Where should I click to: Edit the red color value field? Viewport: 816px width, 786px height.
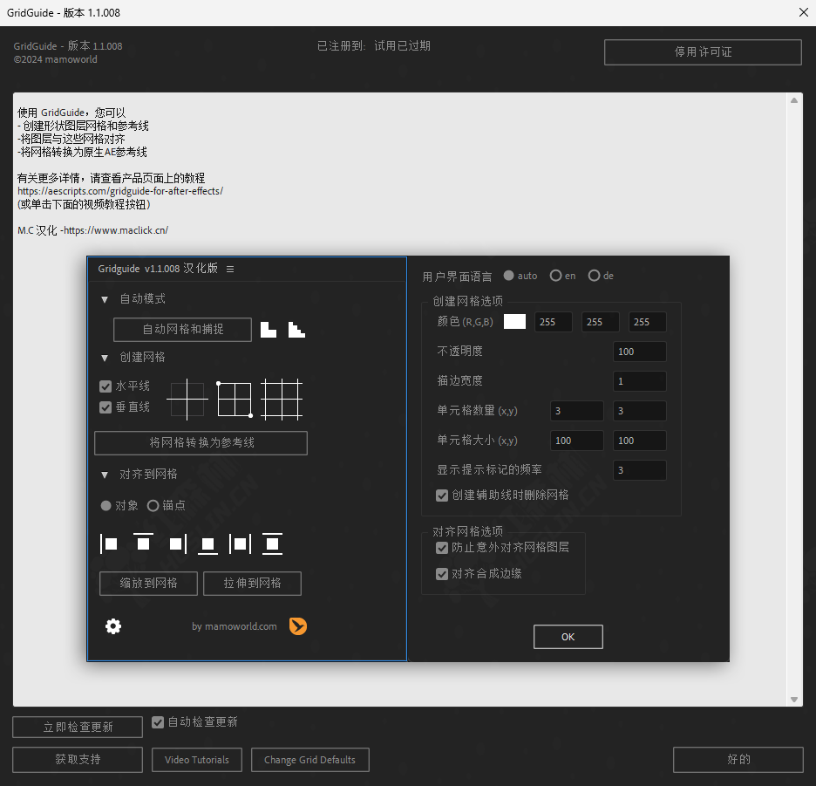pos(554,322)
